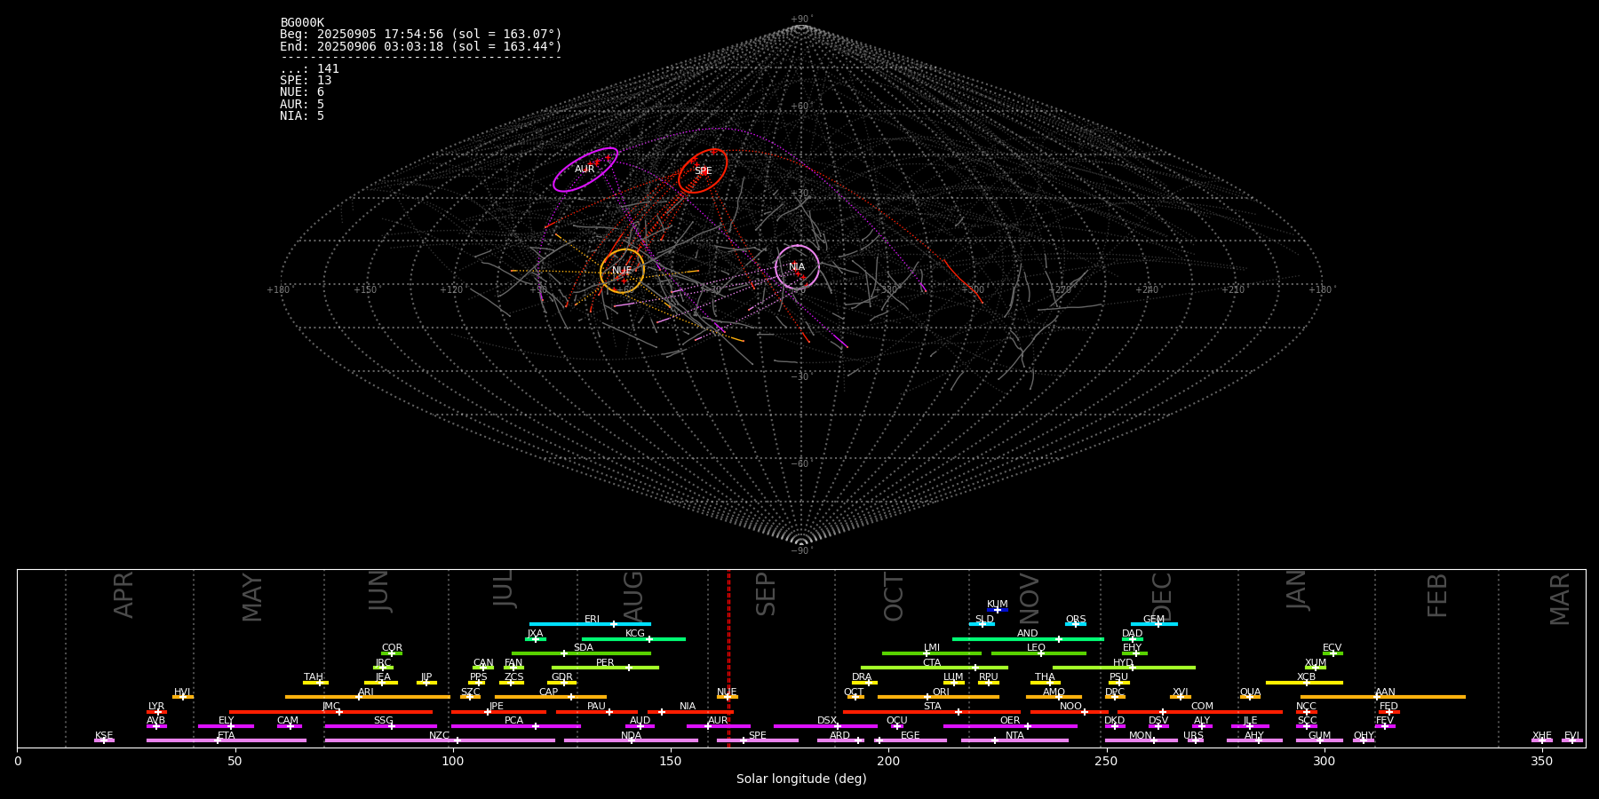Click the DRA shower label in the timeline
Screen dimensions: 1599x799
[x=862, y=677]
